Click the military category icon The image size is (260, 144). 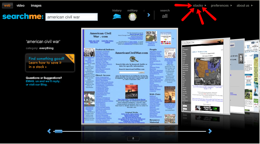(x=132, y=17)
